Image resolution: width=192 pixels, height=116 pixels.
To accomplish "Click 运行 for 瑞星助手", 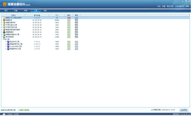I will pyautogui.click(x=69, y=20).
